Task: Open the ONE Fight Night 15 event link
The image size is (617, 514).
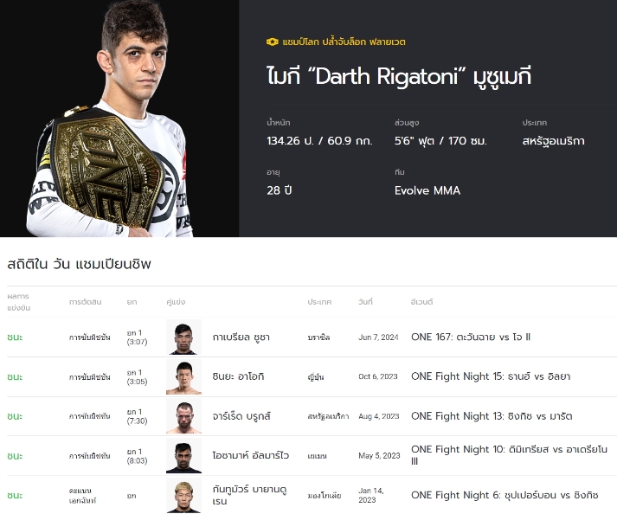Action: 491,376
